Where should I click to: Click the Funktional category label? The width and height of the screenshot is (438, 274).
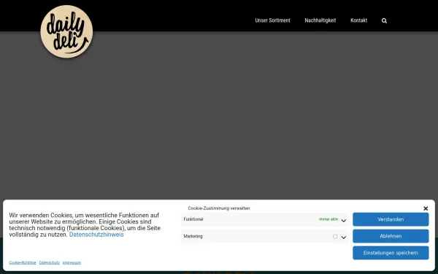pyautogui.click(x=193, y=219)
